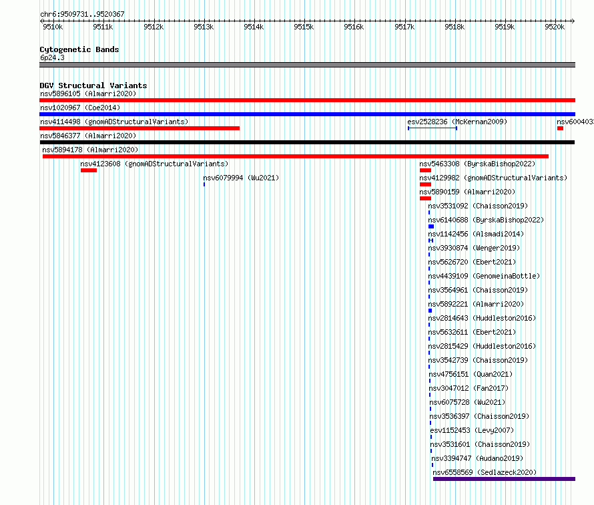Click the red nsv5894178 variant bar

296,156
